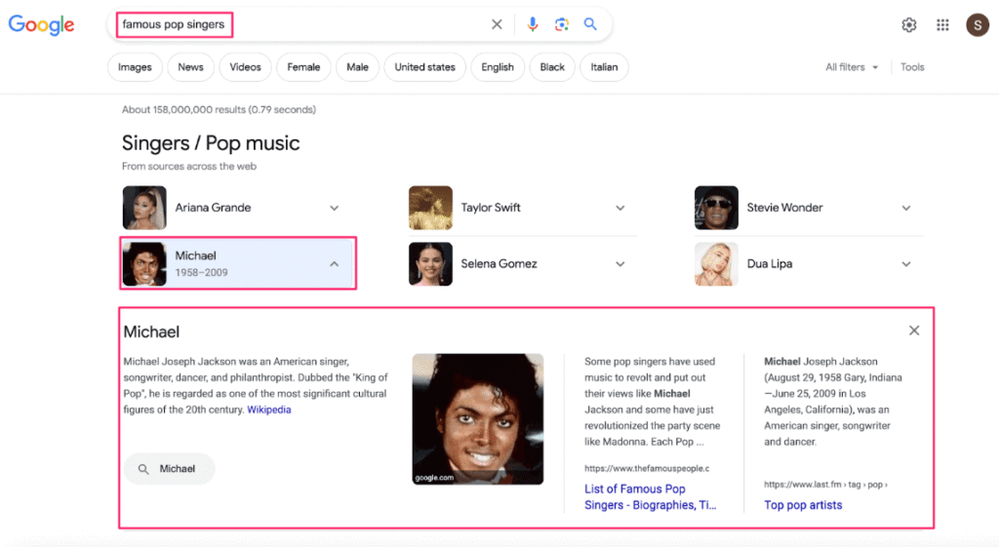The height and width of the screenshot is (547, 999).
Task: Close the Michael info panel
Action: [x=914, y=331]
